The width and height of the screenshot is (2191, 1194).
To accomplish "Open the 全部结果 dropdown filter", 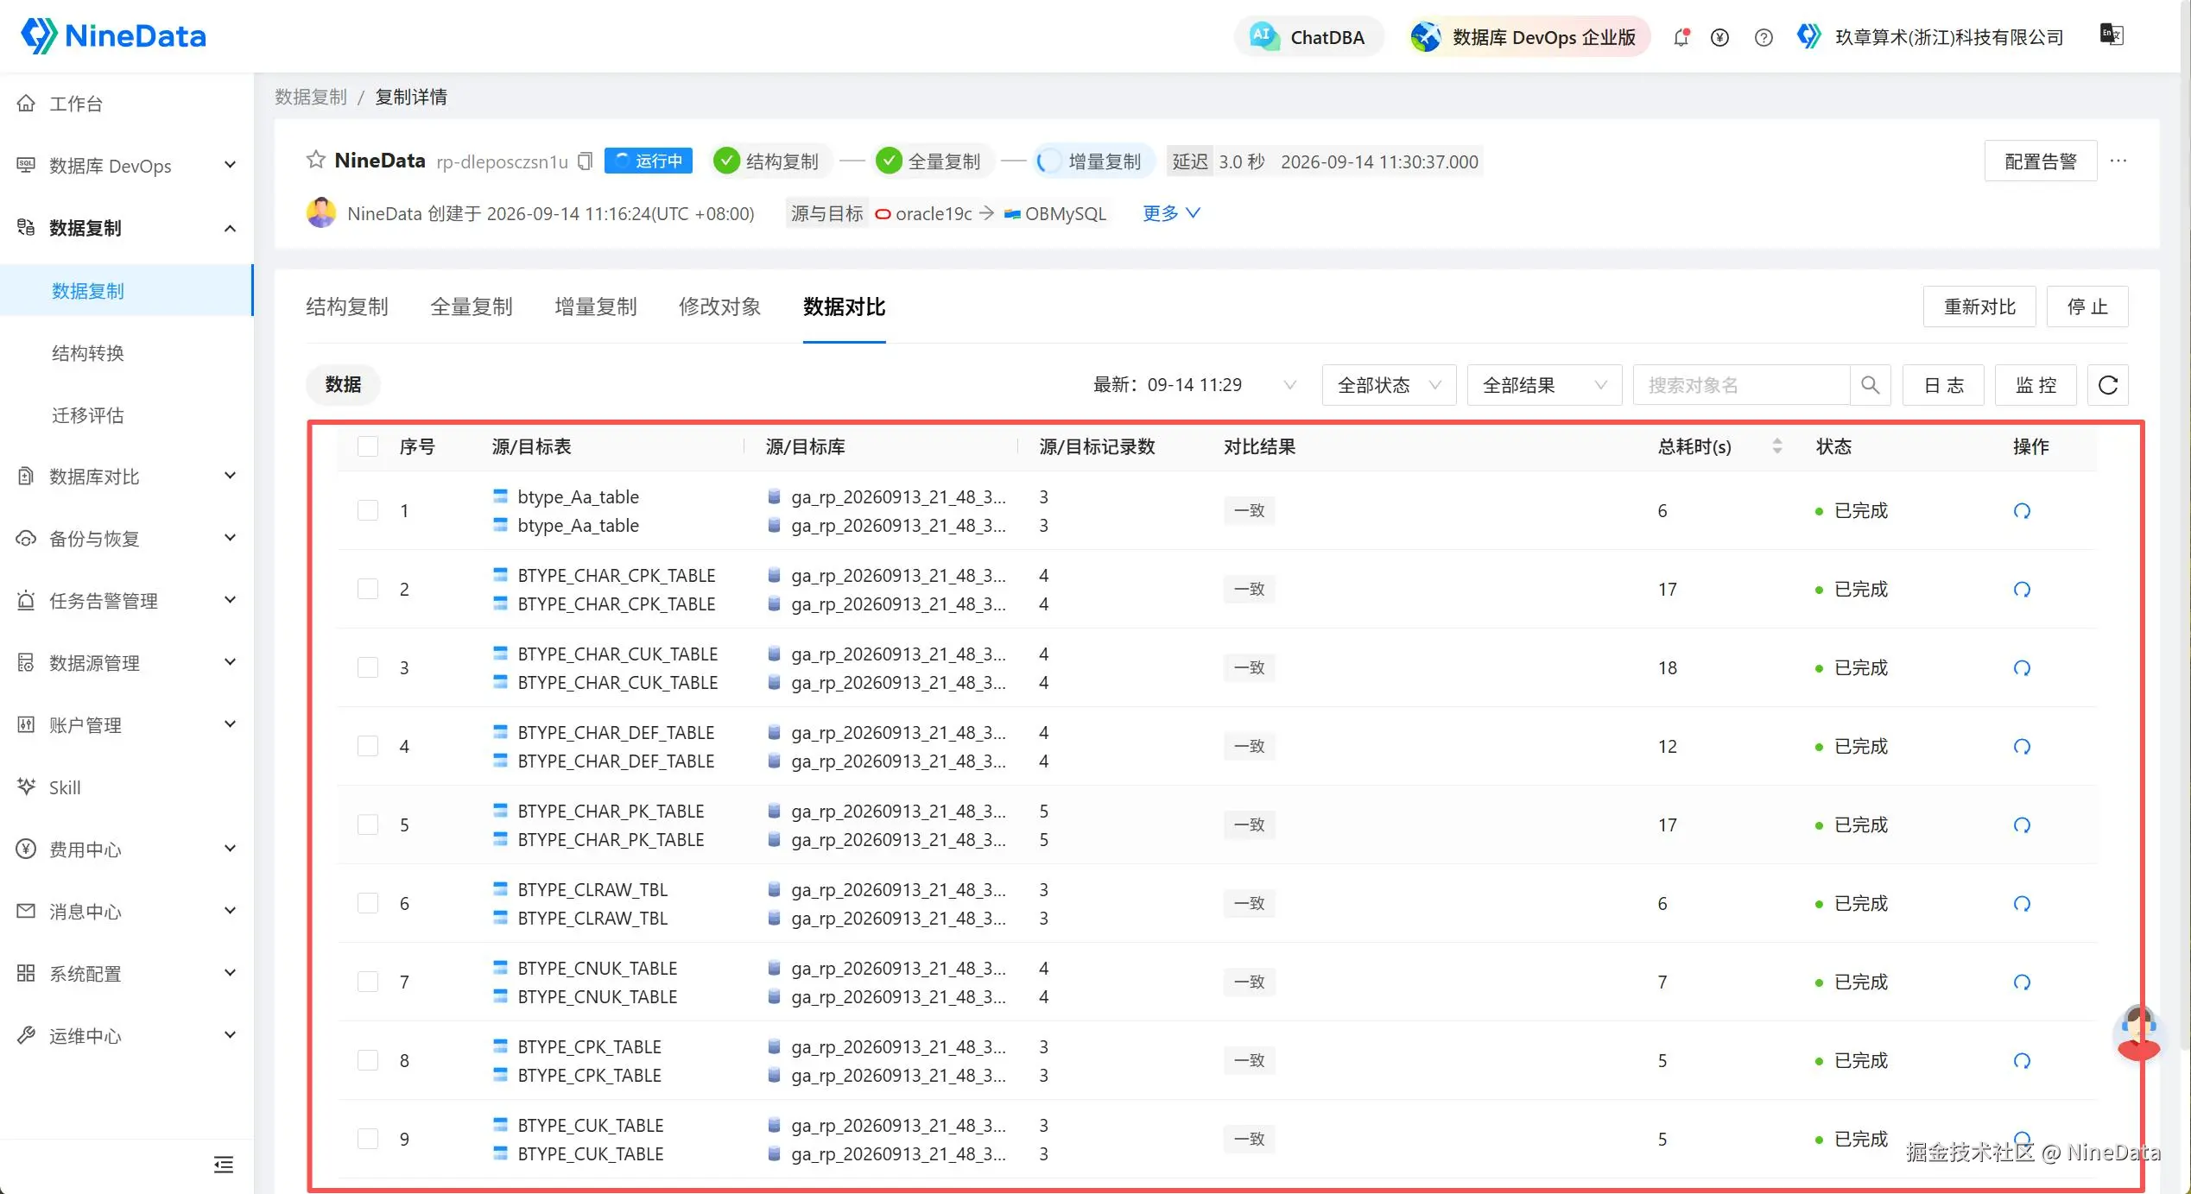I will 1544,385.
